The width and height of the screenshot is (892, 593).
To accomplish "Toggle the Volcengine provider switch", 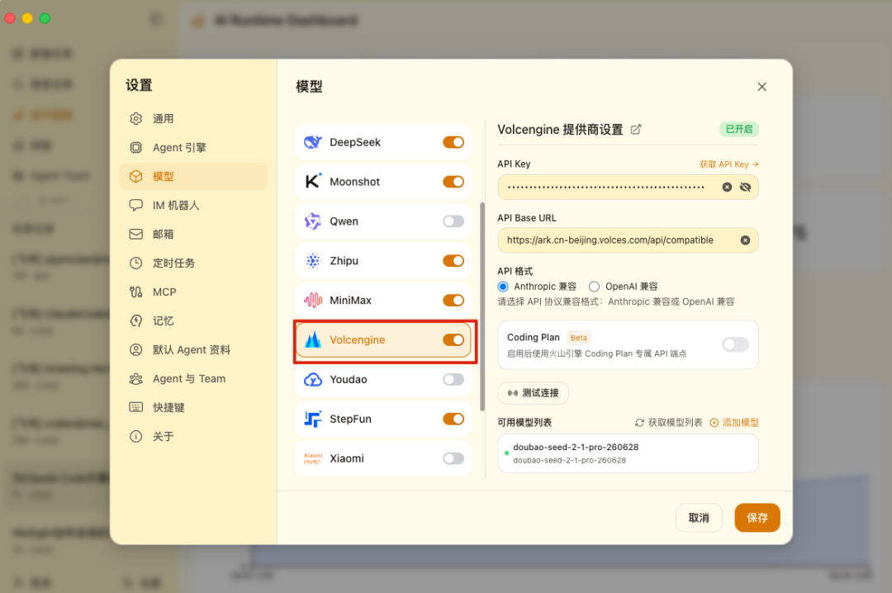I will pos(453,339).
